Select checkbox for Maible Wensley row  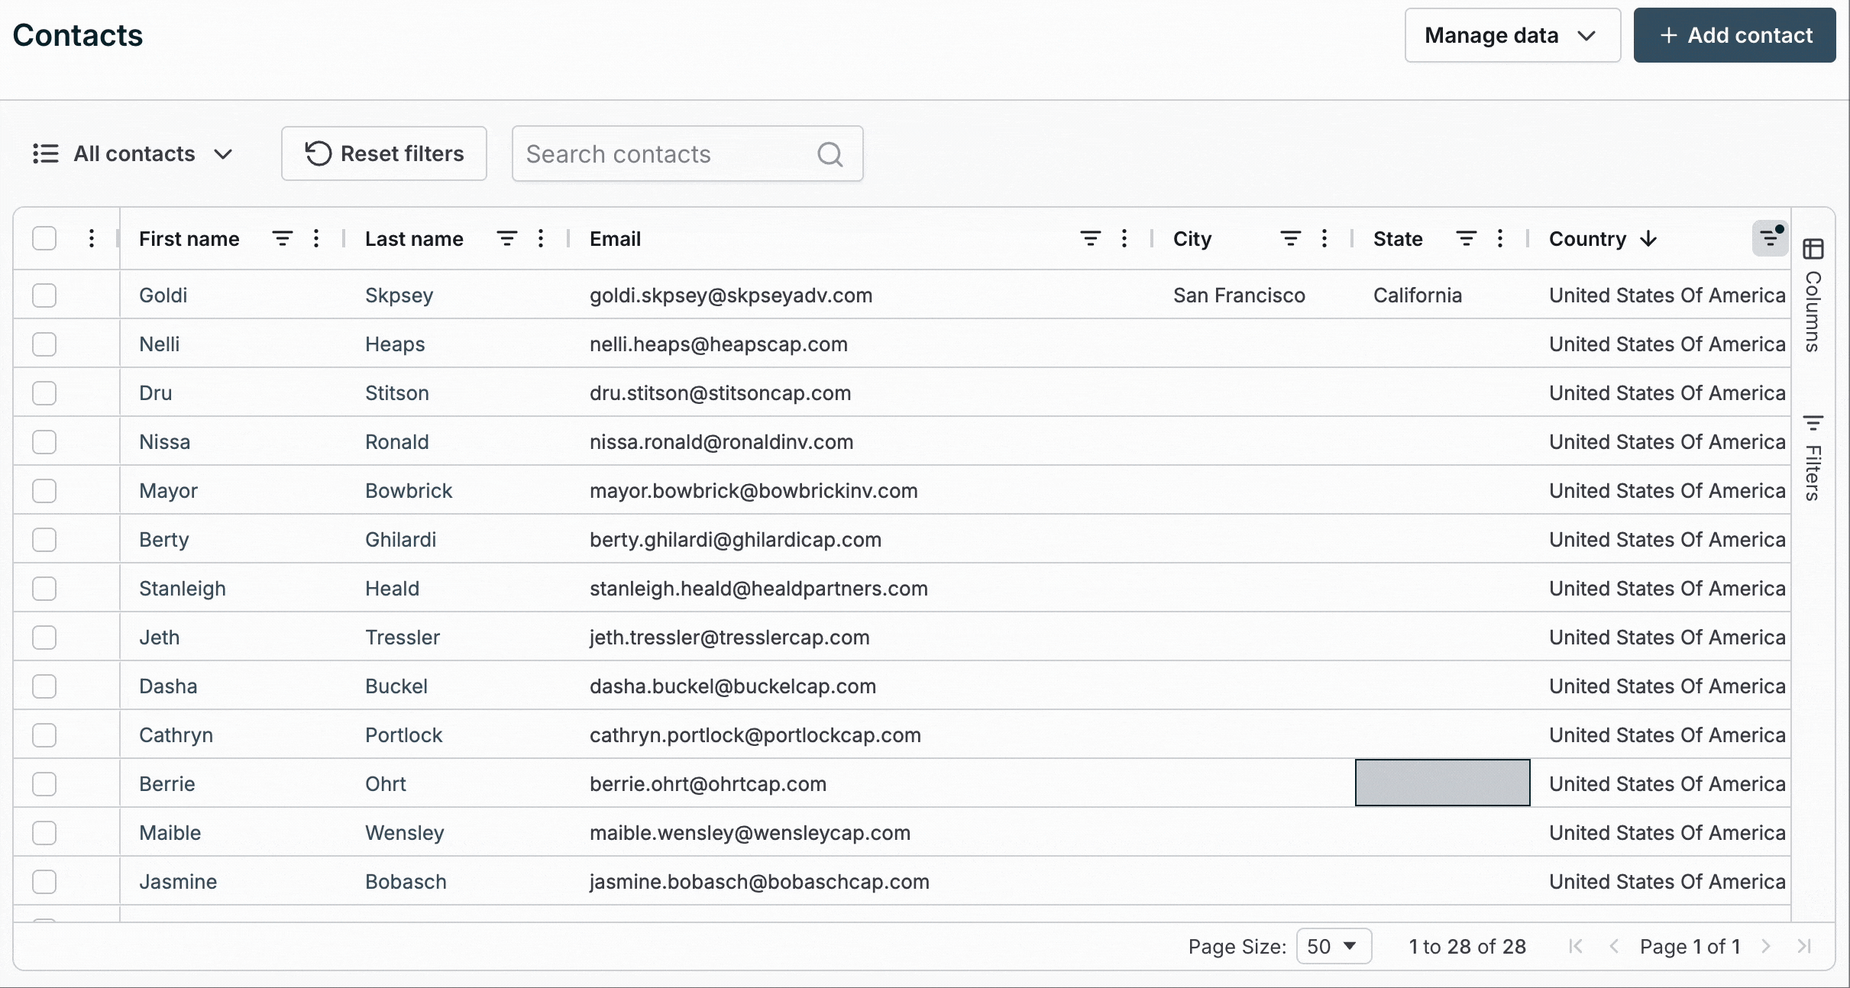44,833
